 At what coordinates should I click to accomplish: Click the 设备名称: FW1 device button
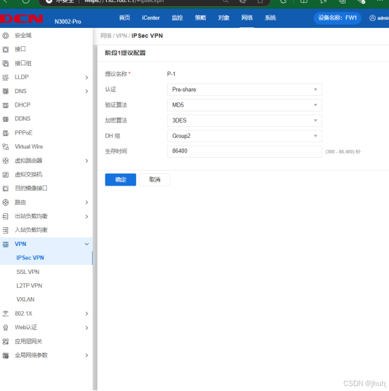[x=337, y=18]
